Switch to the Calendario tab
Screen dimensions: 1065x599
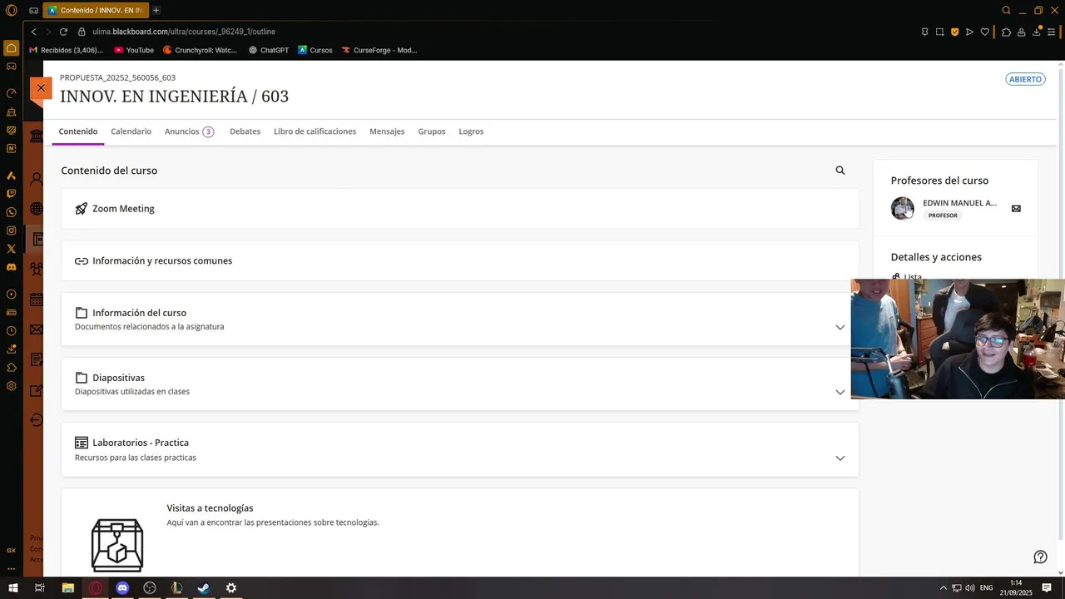pos(131,131)
